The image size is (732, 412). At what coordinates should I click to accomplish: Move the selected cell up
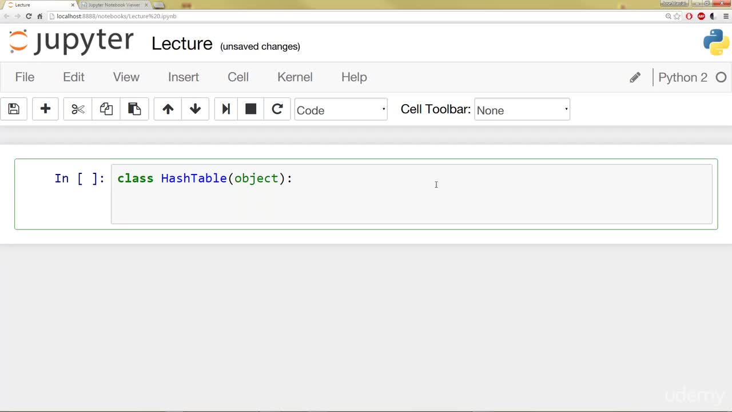point(168,109)
